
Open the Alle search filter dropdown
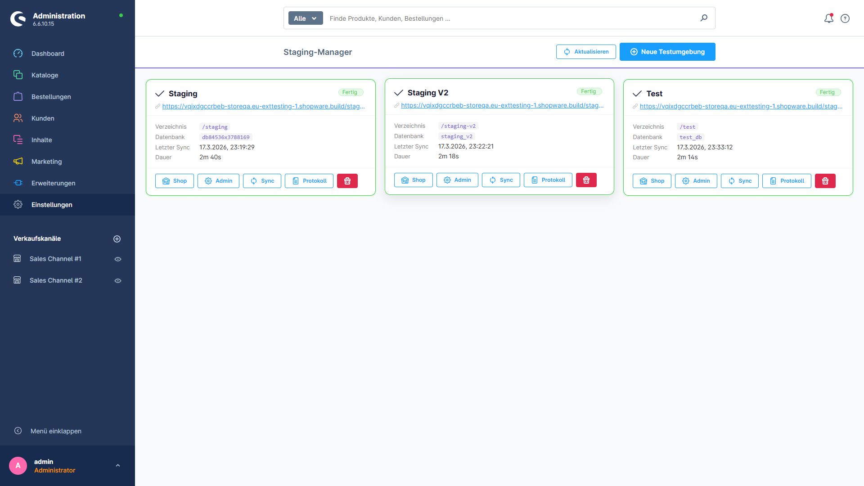pos(306,18)
